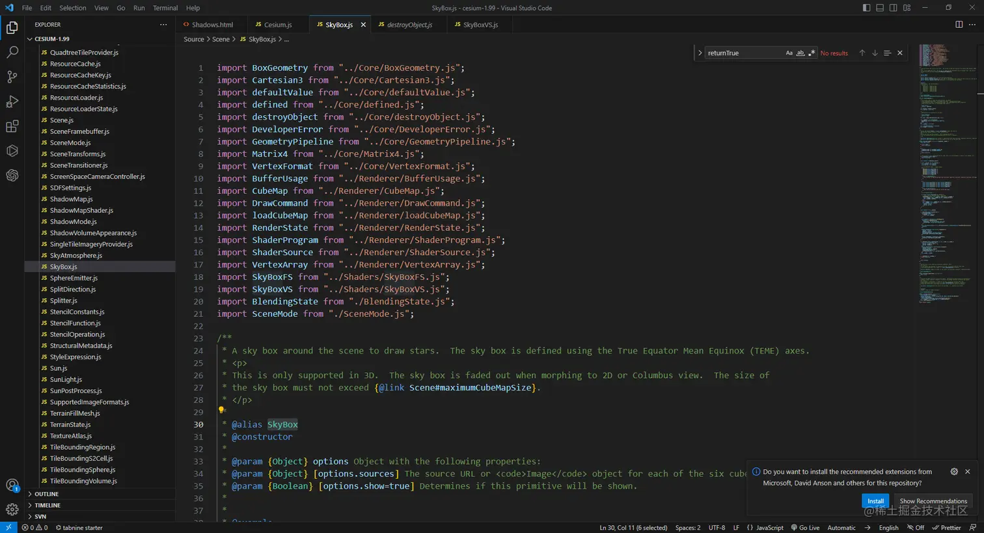Screen dimensions: 984x533
Task: Open editor more actions ellipsis menu
Action: (972, 25)
